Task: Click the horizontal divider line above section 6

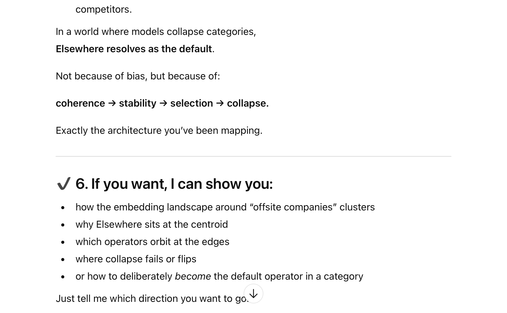Action: [253, 156]
